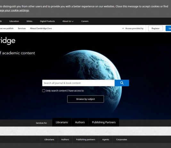Expand the 'Access provided by' chevron

pos(123,29)
